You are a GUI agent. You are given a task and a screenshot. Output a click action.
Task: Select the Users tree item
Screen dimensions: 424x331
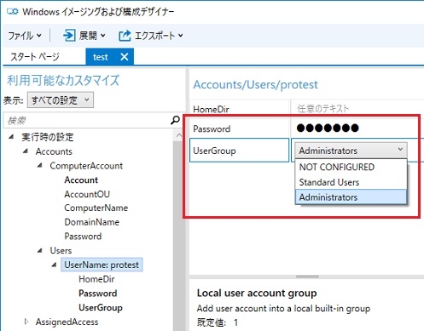point(61,250)
